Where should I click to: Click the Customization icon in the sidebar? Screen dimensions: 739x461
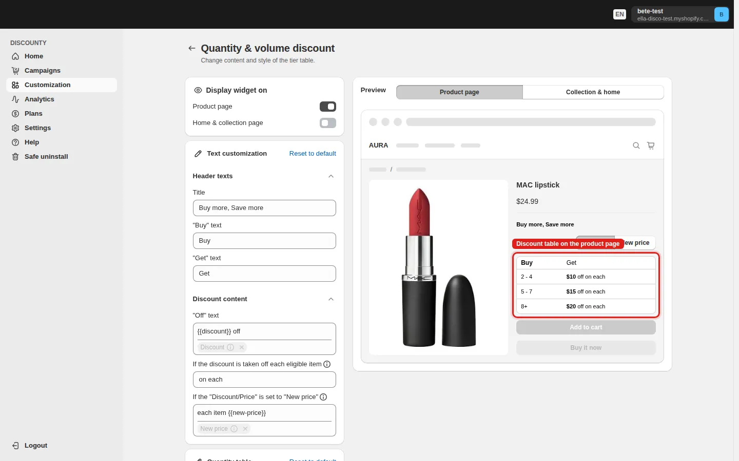[x=15, y=85]
